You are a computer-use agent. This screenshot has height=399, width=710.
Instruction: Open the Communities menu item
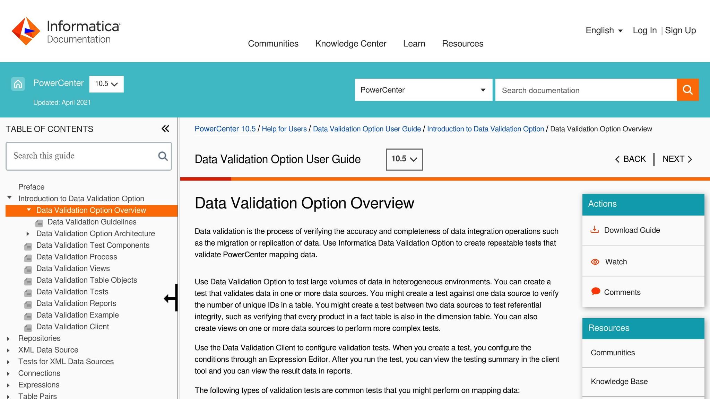[x=273, y=44]
